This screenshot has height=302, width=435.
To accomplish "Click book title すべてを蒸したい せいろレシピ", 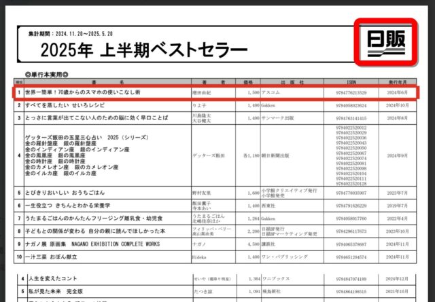I will tap(65, 105).
